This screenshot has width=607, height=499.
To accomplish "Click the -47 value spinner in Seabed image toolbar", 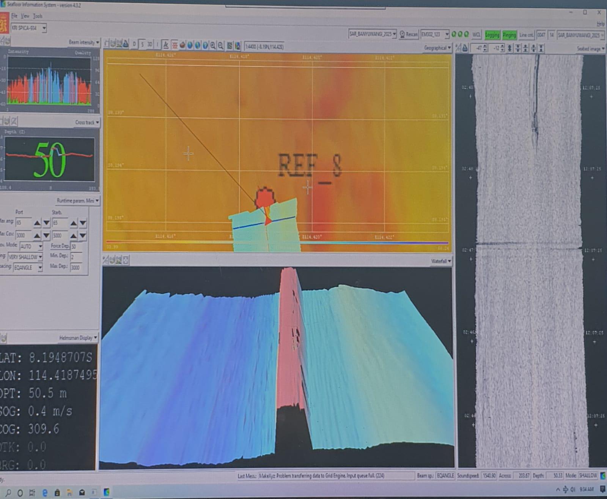I will coord(479,48).
